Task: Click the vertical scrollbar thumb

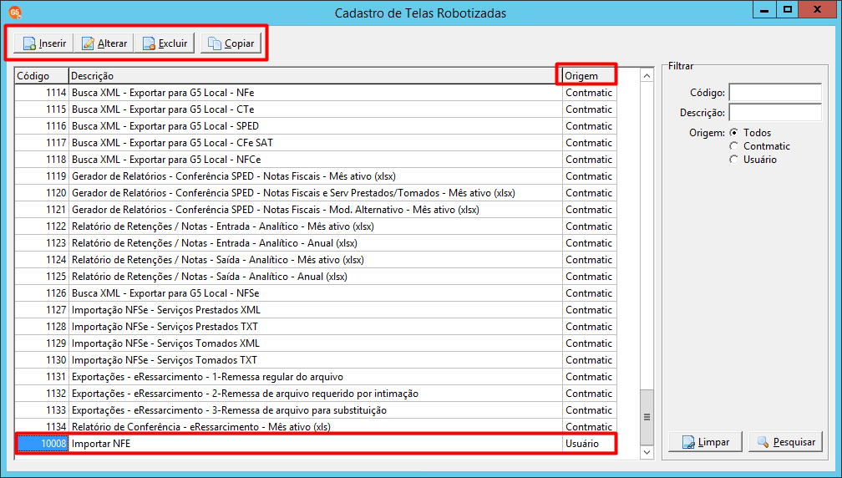Action: [x=647, y=417]
